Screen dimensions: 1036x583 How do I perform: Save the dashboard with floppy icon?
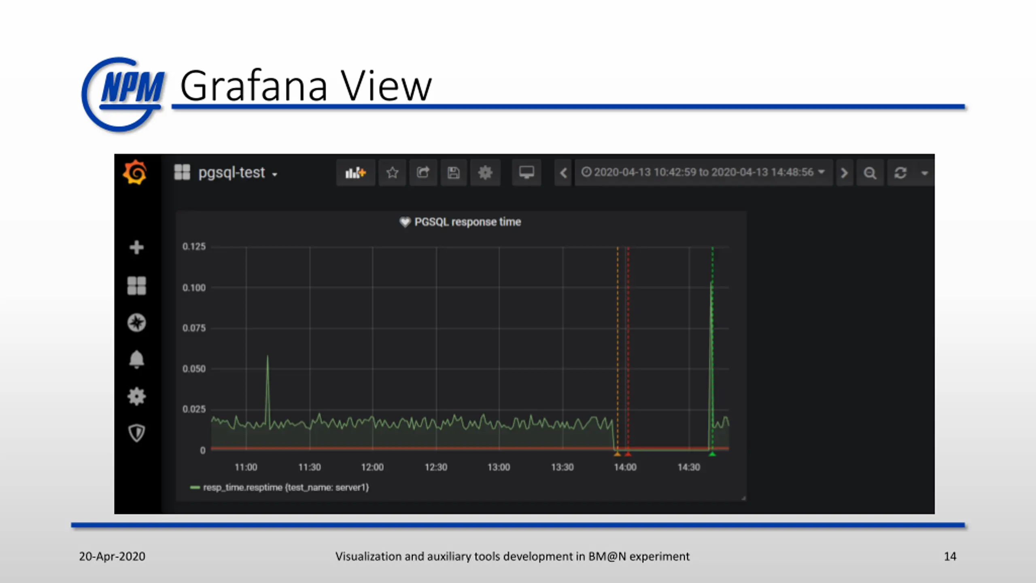(453, 173)
